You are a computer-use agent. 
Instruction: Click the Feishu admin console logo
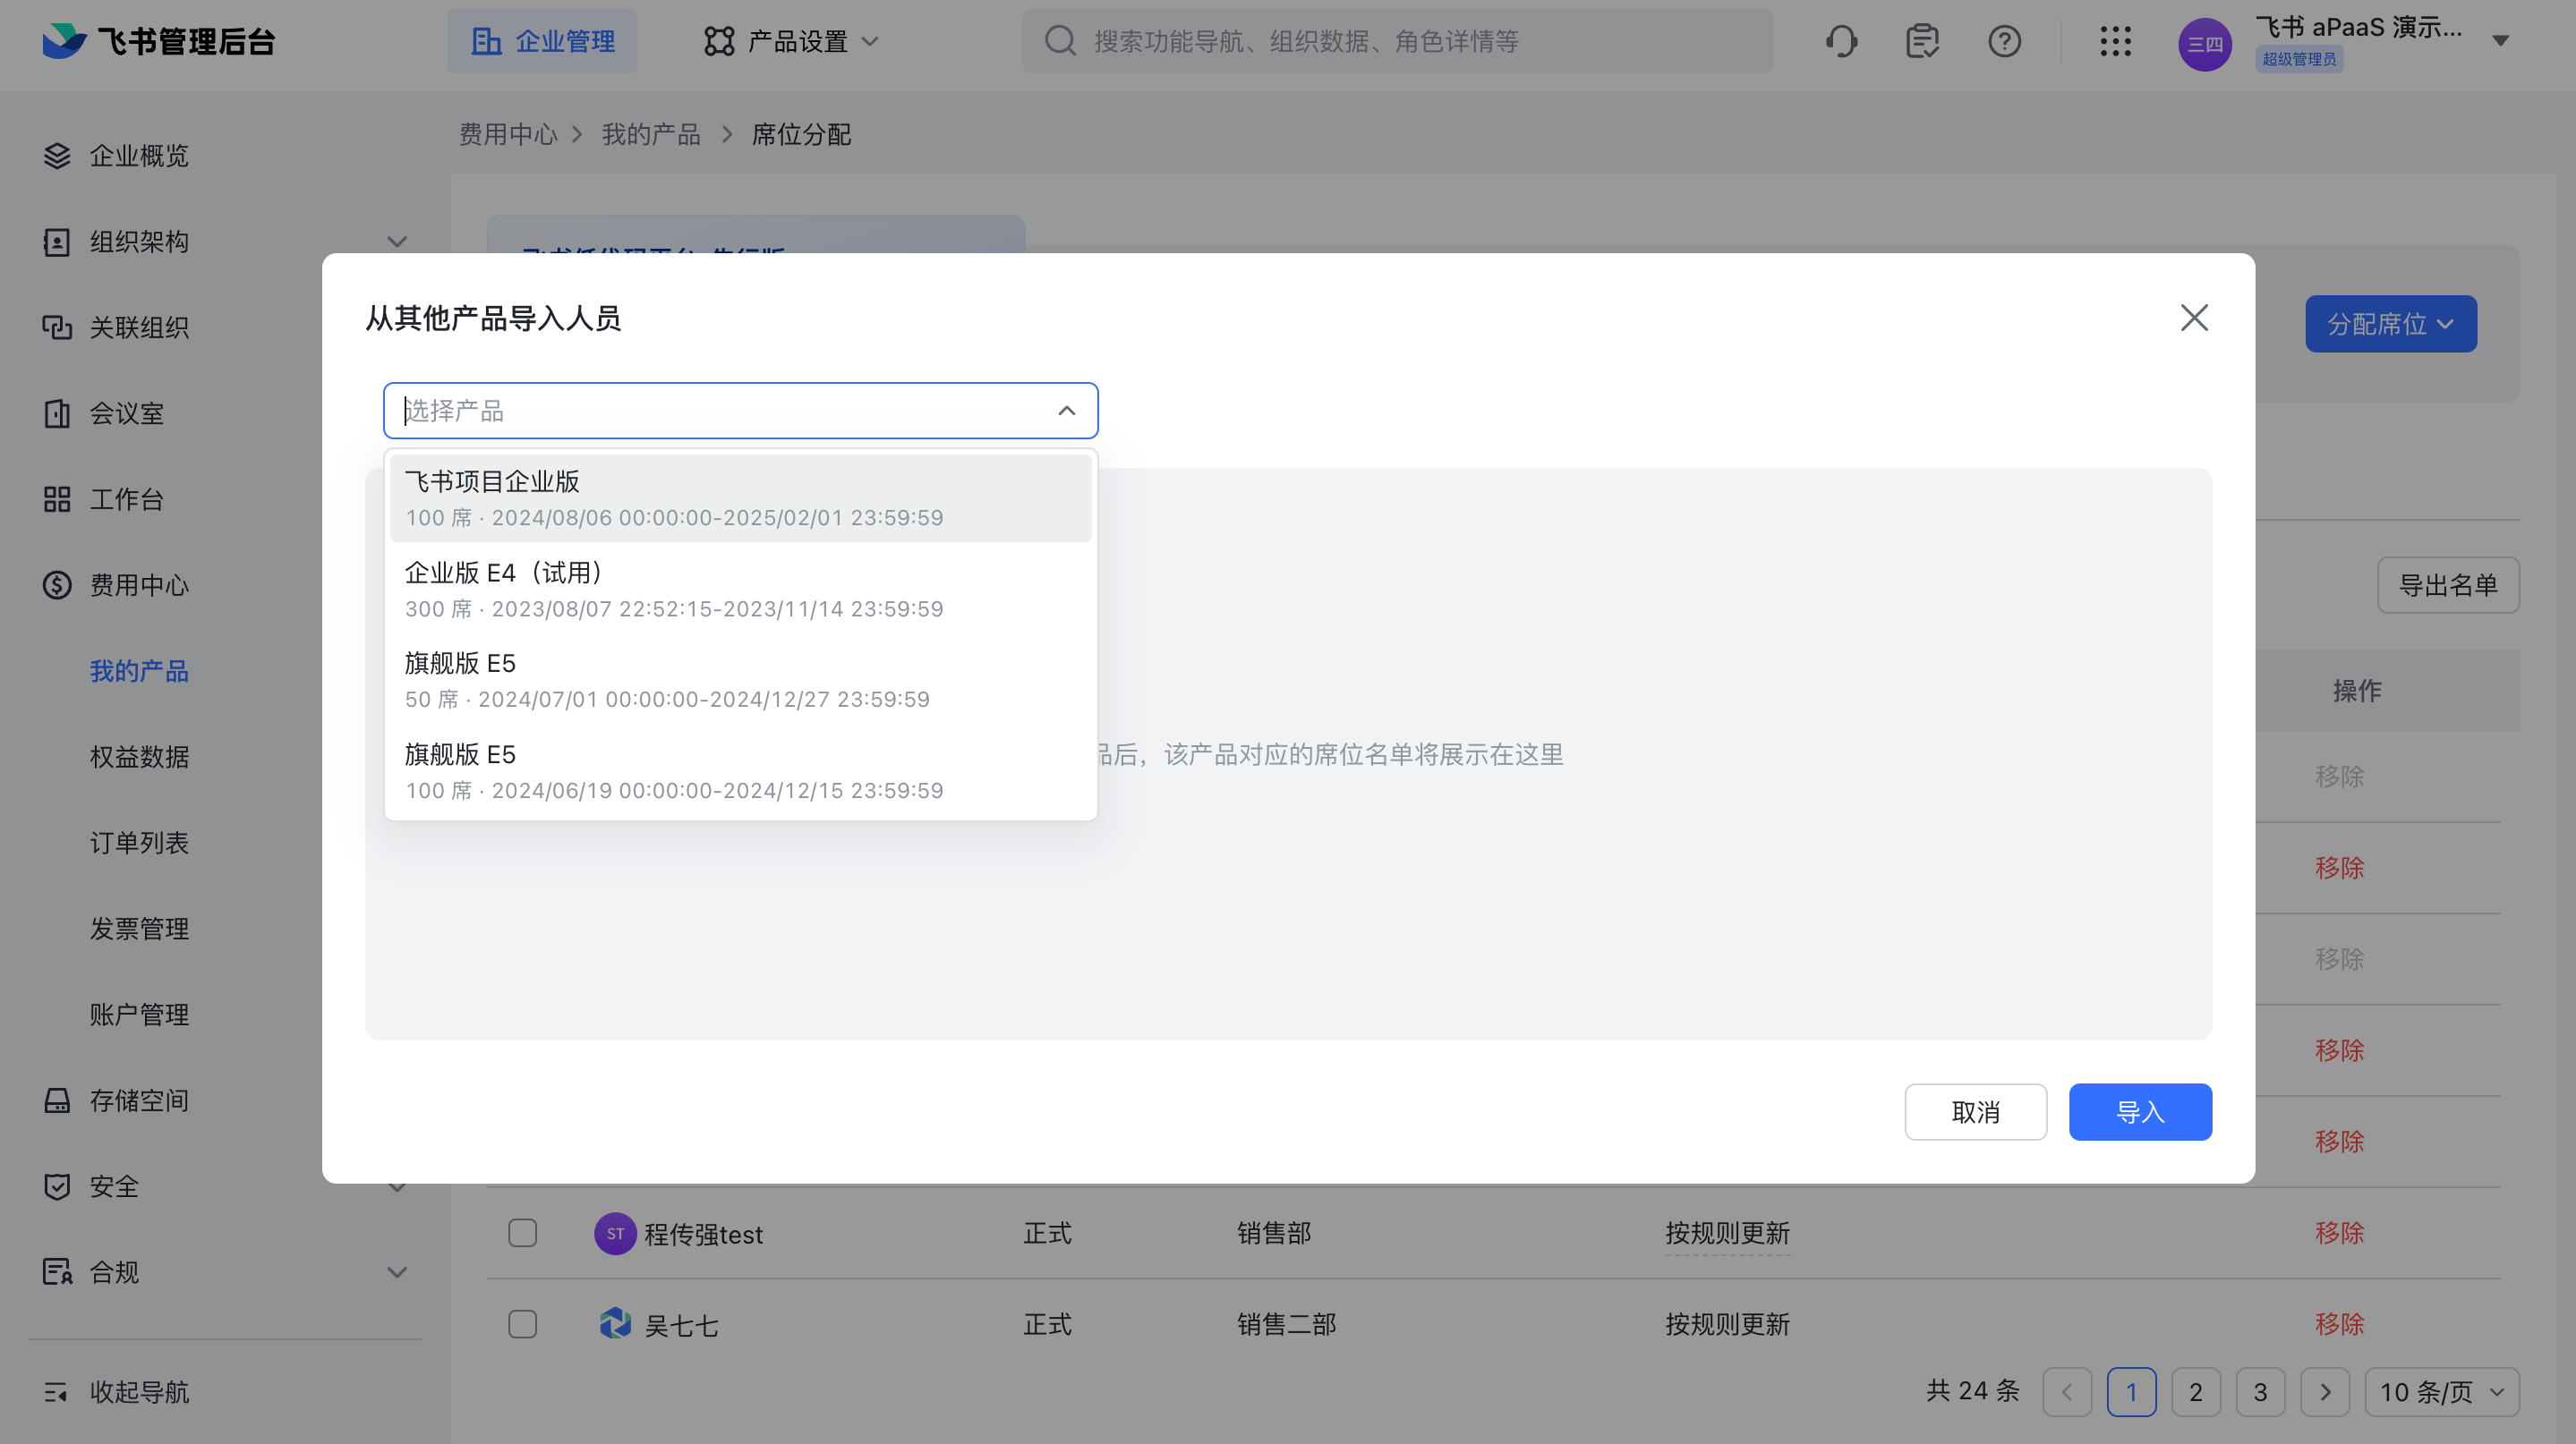159,41
